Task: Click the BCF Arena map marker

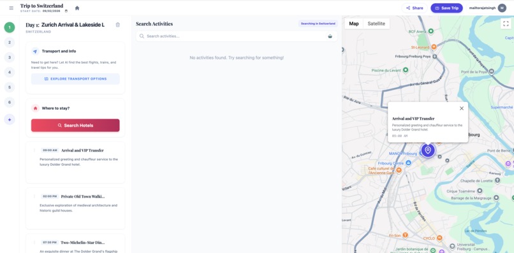Action: tap(431, 31)
